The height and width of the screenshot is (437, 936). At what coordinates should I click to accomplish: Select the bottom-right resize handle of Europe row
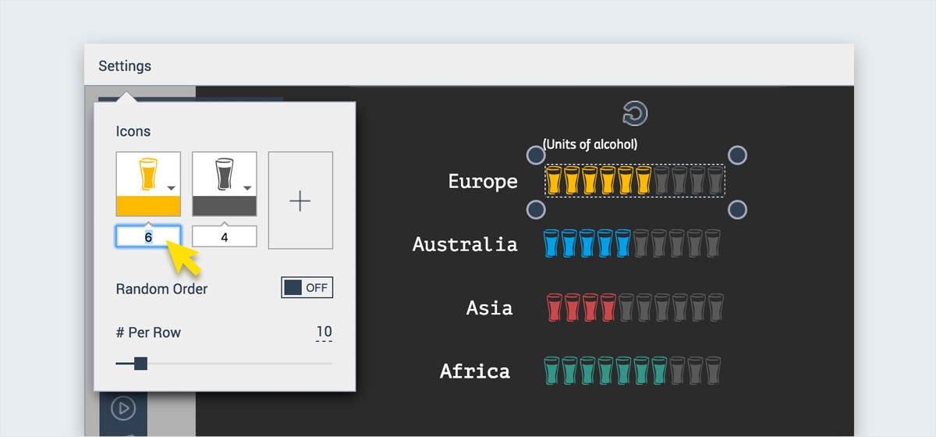[x=737, y=209]
